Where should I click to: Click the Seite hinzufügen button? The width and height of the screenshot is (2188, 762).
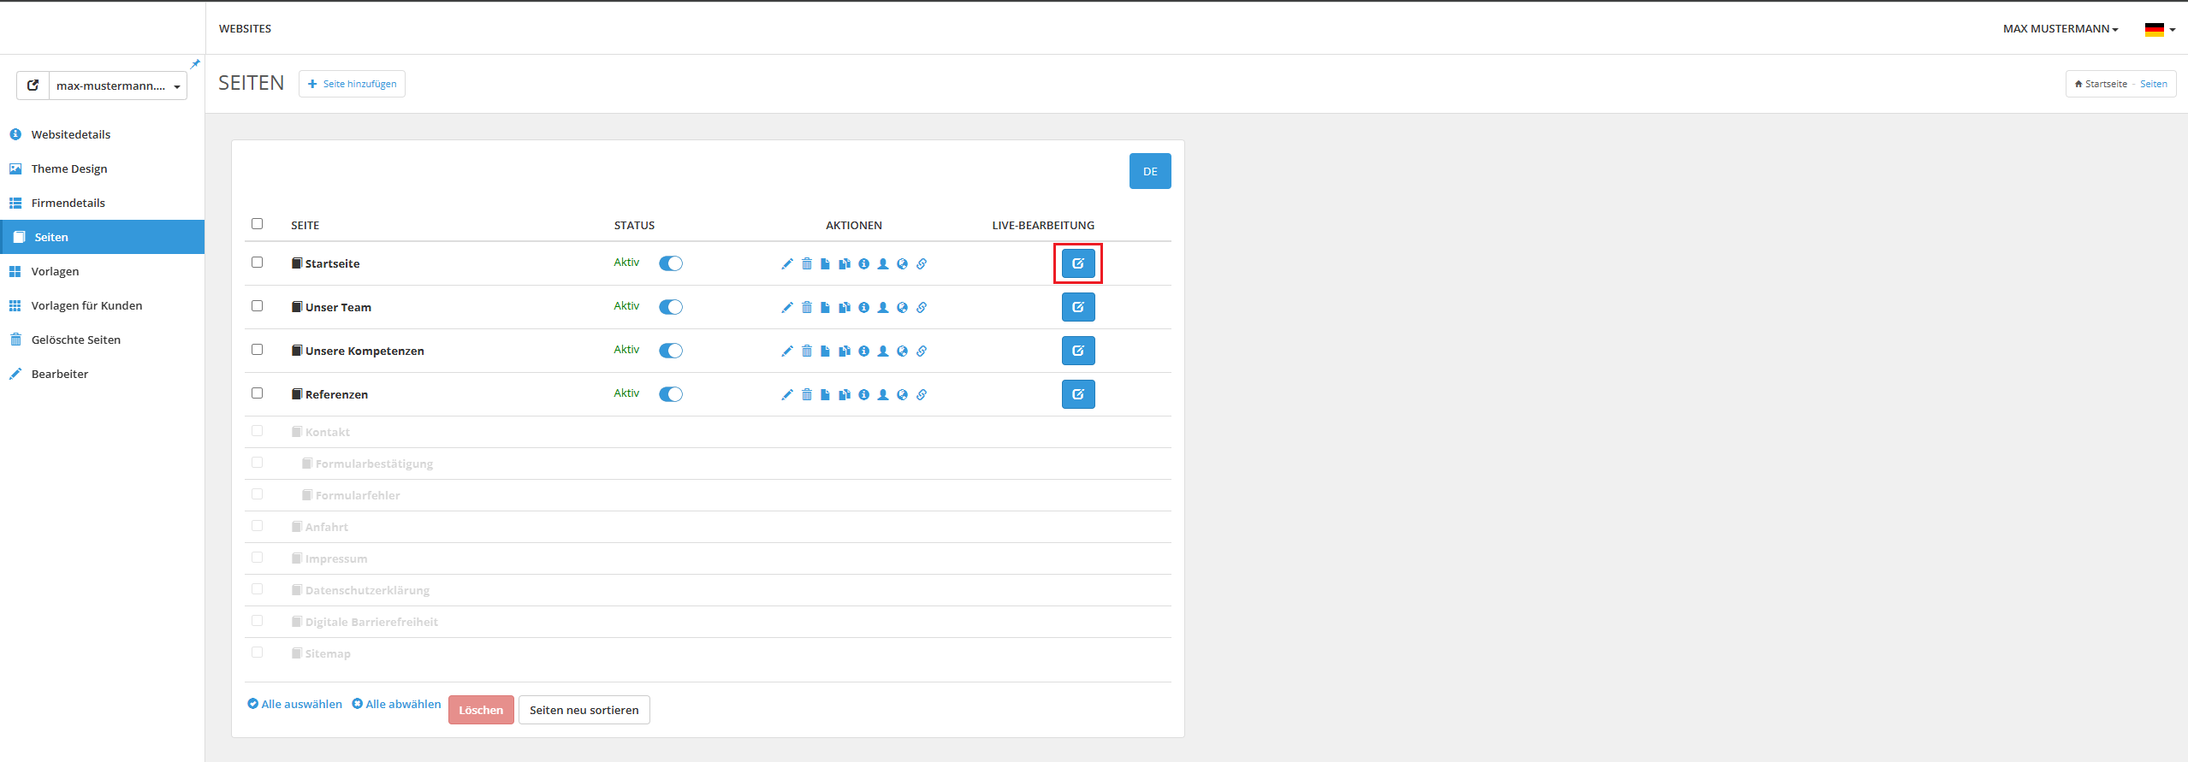pyautogui.click(x=352, y=84)
